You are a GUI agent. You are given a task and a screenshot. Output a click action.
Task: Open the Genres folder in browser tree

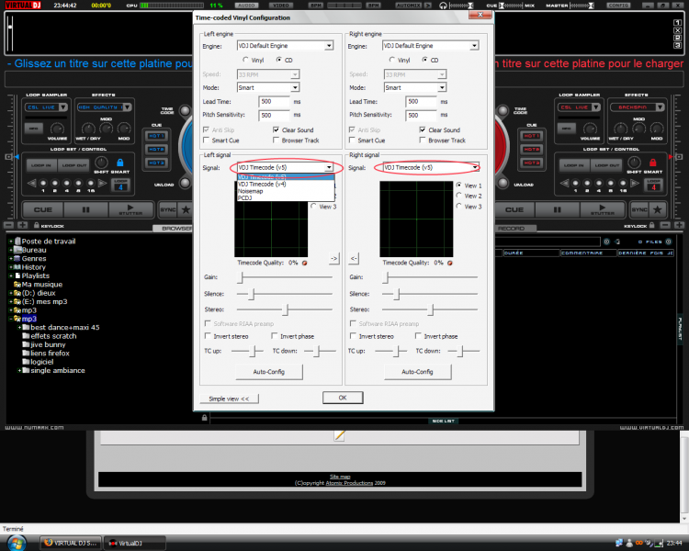(x=34, y=258)
